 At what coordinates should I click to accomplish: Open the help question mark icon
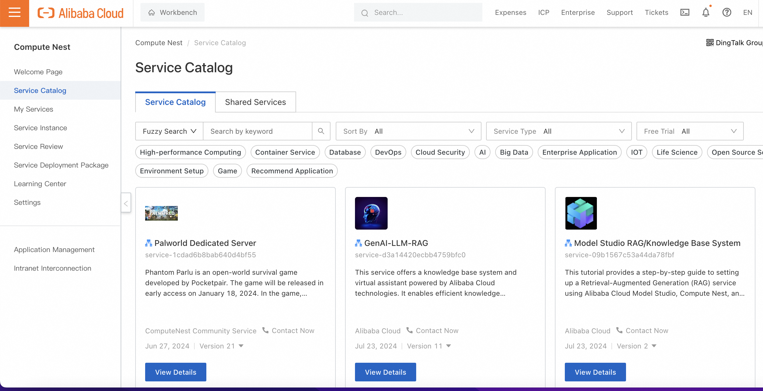pyautogui.click(x=727, y=13)
